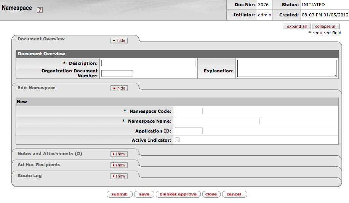
Task: Click the created date 08:03 PM 01/05/2012
Action: tap(325, 15)
